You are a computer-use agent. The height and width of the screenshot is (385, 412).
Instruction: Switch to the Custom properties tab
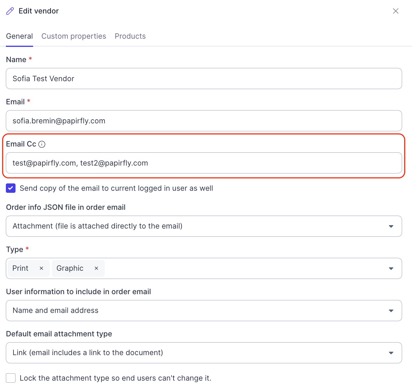coord(74,36)
